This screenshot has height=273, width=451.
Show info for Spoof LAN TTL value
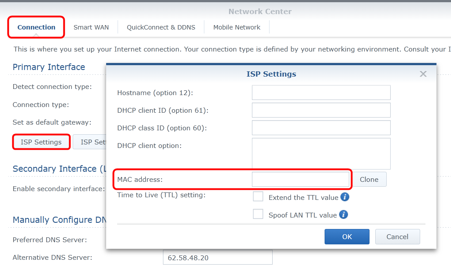344,214
